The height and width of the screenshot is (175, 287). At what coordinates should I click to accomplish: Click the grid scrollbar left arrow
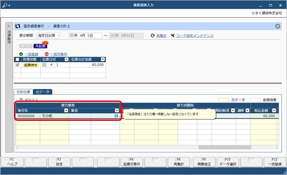(x=17, y=147)
